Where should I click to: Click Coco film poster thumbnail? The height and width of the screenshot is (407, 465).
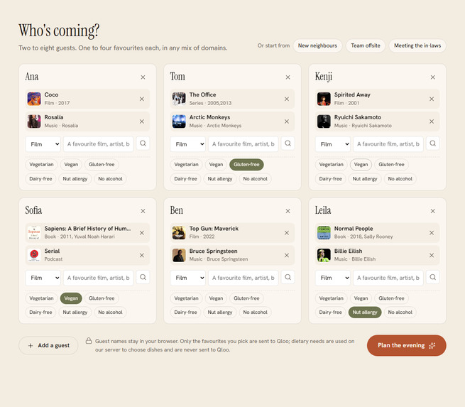pos(34,99)
